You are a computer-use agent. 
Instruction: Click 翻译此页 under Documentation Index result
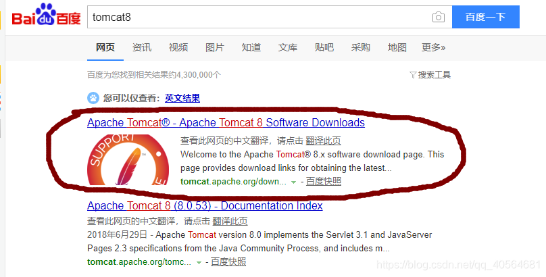[230, 221]
